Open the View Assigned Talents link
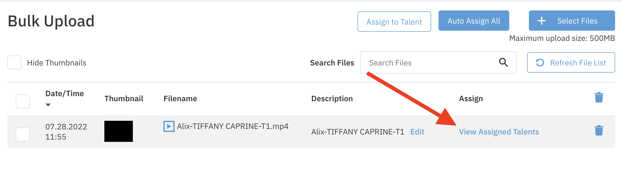Screen dimensions: 622x170 [x=499, y=132]
